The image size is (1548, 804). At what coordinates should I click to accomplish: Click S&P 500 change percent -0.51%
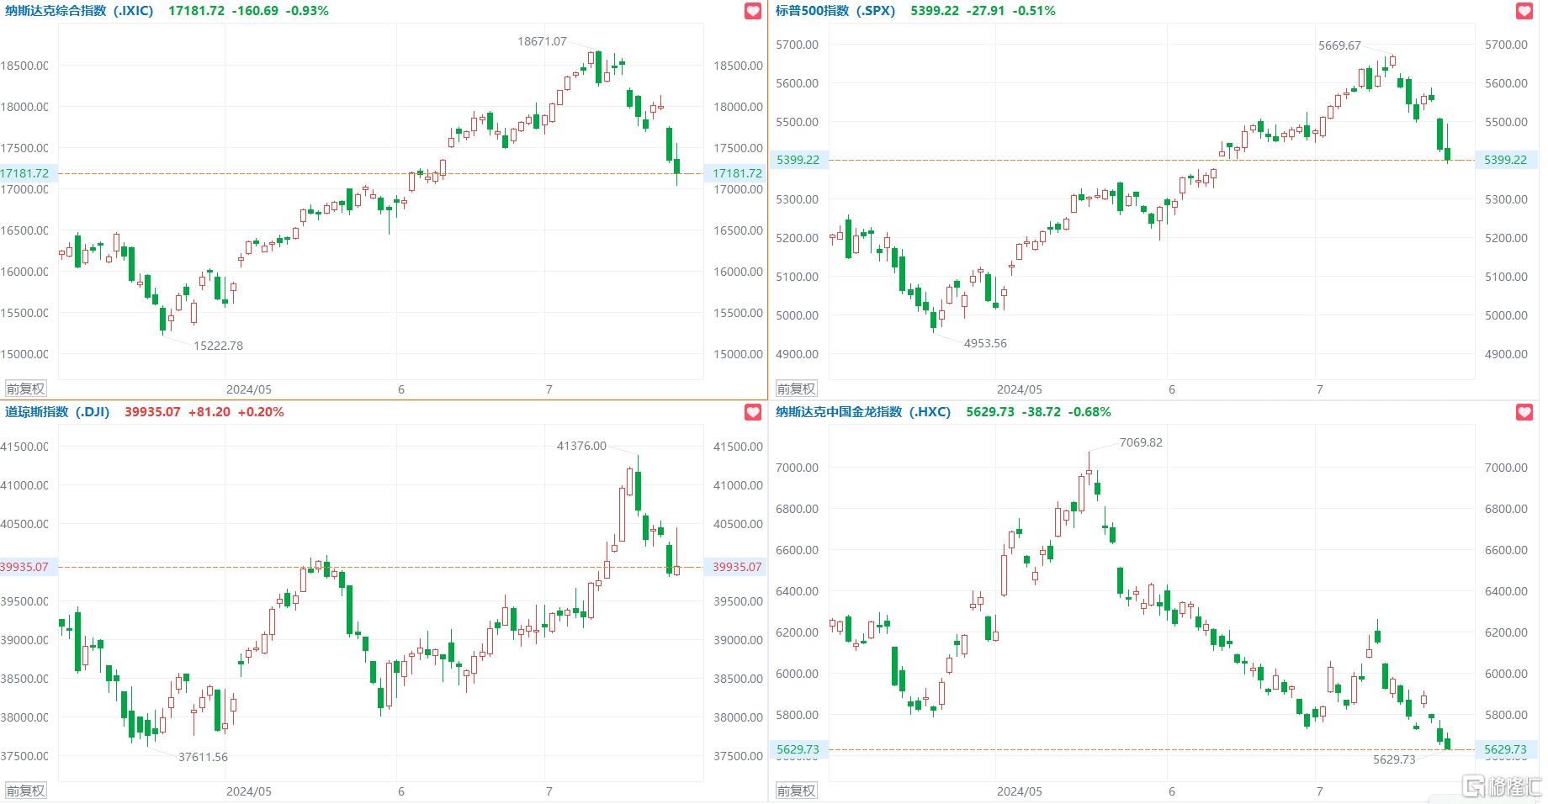pyautogui.click(x=1034, y=11)
